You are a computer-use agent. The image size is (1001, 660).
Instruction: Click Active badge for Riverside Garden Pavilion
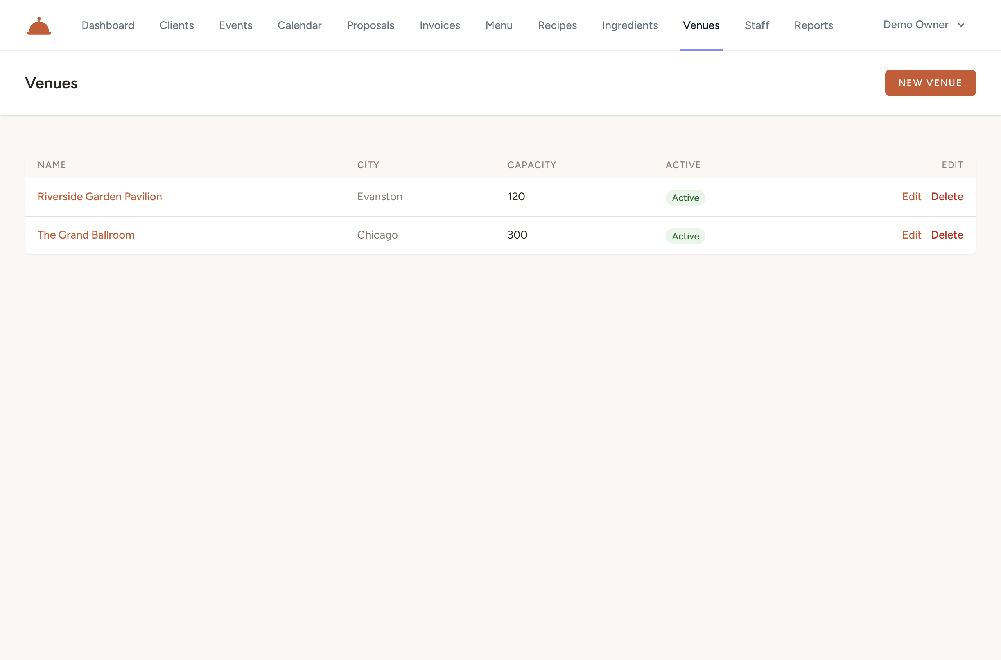[685, 198]
